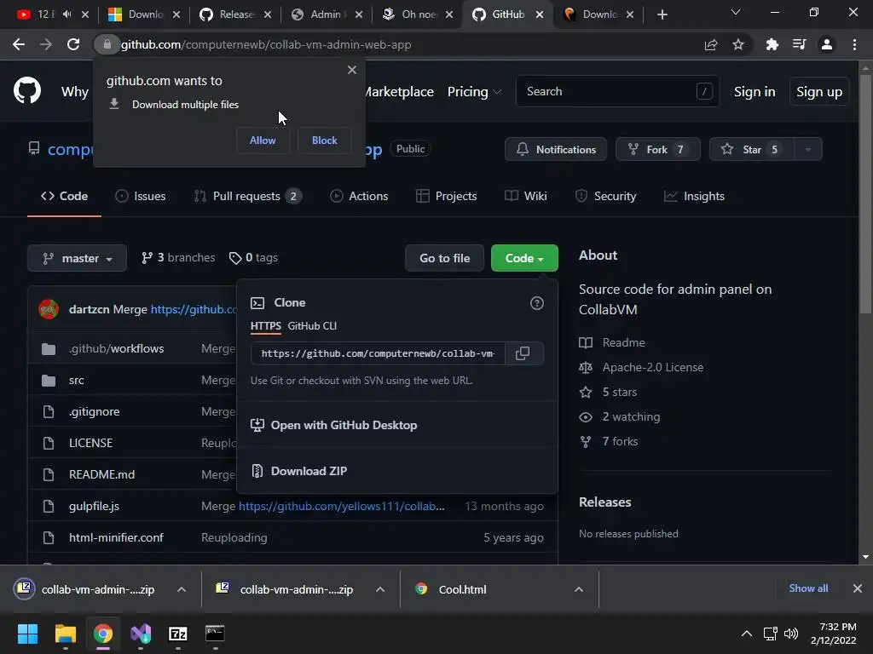
Task: Collapse the green Code dropdown button
Action: pos(524,258)
